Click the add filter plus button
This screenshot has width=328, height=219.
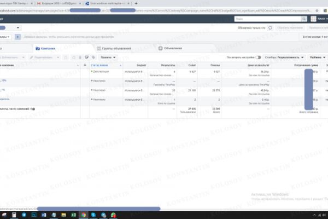click(18, 37)
